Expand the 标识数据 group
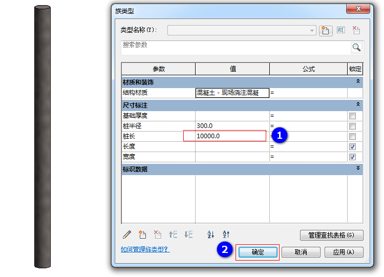 pos(358,168)
